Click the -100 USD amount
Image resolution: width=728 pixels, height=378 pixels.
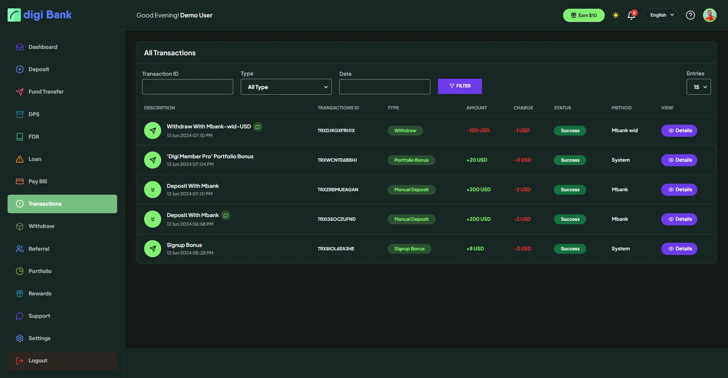[x=478, y=131]
